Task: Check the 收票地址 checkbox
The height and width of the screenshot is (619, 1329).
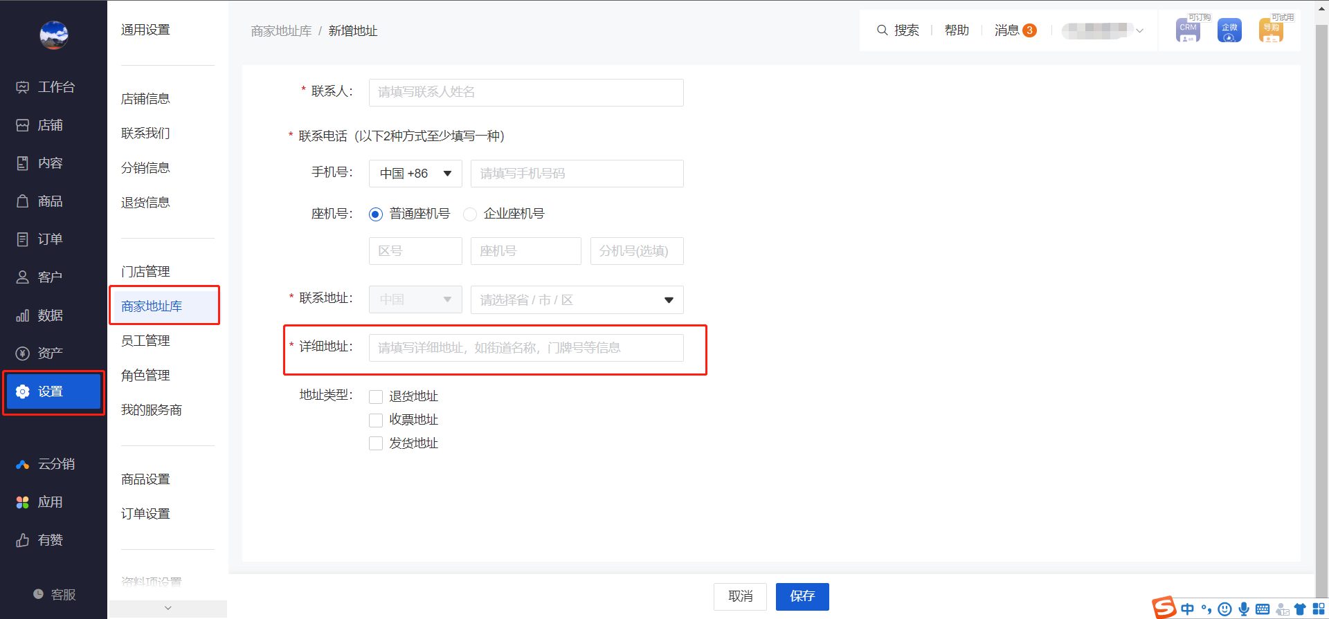Action: (x=376, y=421)
